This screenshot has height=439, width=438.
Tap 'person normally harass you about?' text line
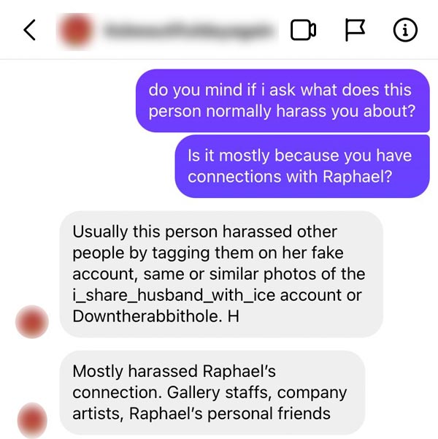[x=282, y=111]
